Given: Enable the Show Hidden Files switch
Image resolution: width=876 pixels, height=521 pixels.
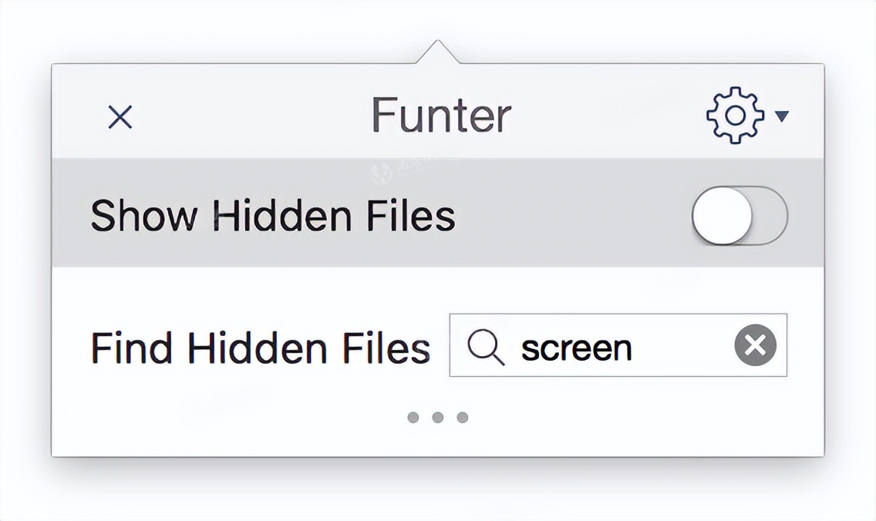Looking at the screenshot, I should (736, 217).
